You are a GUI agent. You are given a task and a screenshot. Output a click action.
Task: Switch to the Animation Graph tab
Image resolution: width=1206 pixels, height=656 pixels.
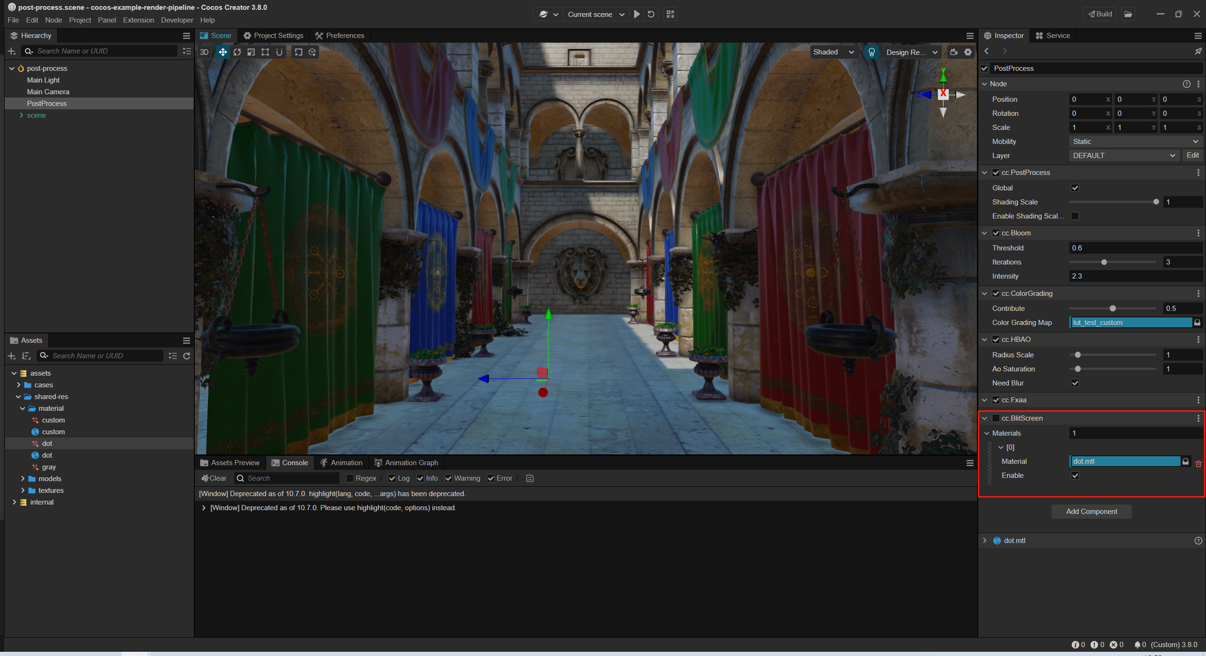point(406,463)
